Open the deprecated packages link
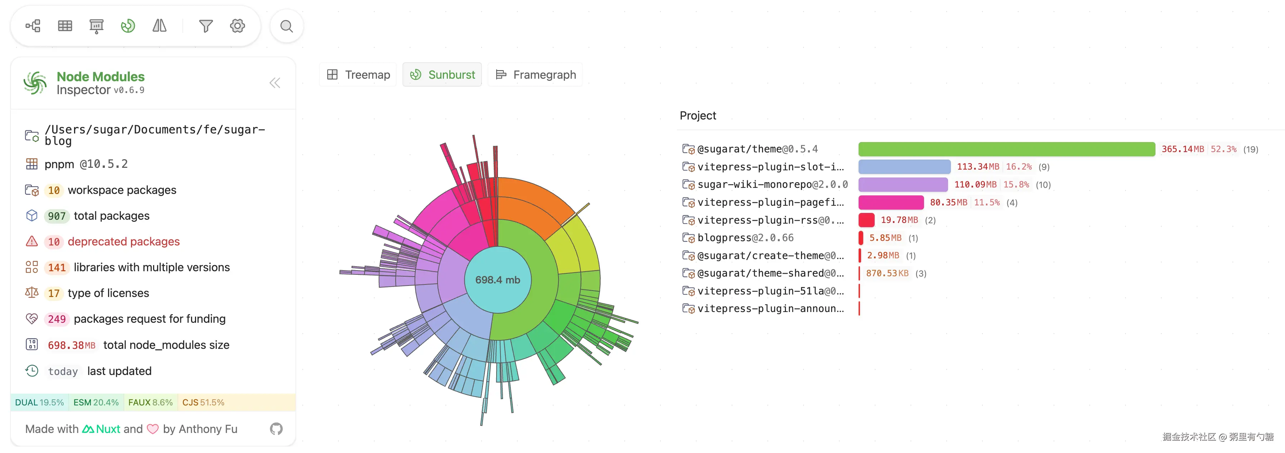Viewport: 1285px width, 453px height. (123, 242)
